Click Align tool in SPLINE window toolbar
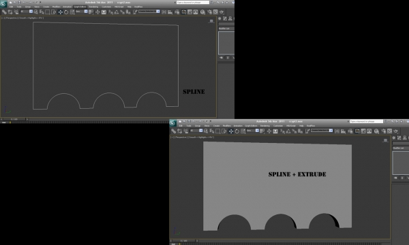This screenshot has width=409, height=245. pos(170,12)
